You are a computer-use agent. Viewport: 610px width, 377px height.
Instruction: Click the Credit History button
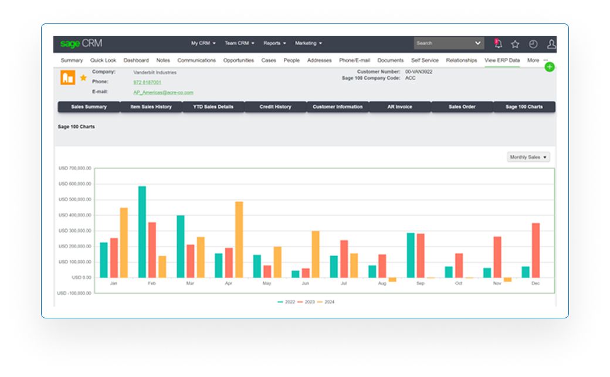[275, 107]
